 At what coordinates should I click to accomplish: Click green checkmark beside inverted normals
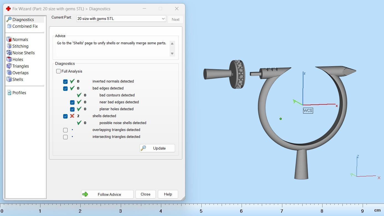[x=72, y=81]
